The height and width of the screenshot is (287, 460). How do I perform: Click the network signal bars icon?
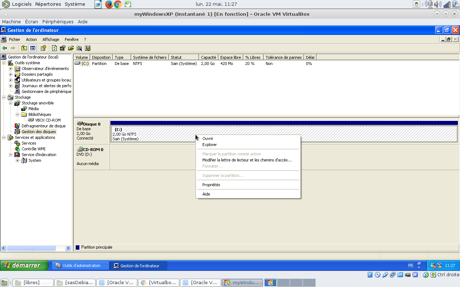click(x=447, y=4)
